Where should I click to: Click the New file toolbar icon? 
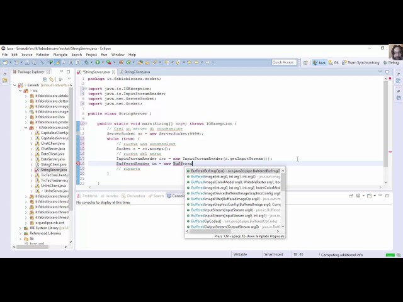pyautogui.click(x=5, y=62)
